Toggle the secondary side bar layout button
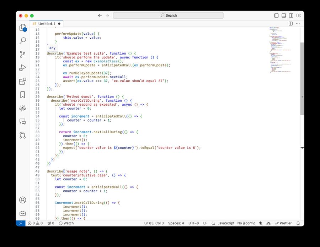320x247 pixels. click(x=291, y=16)
